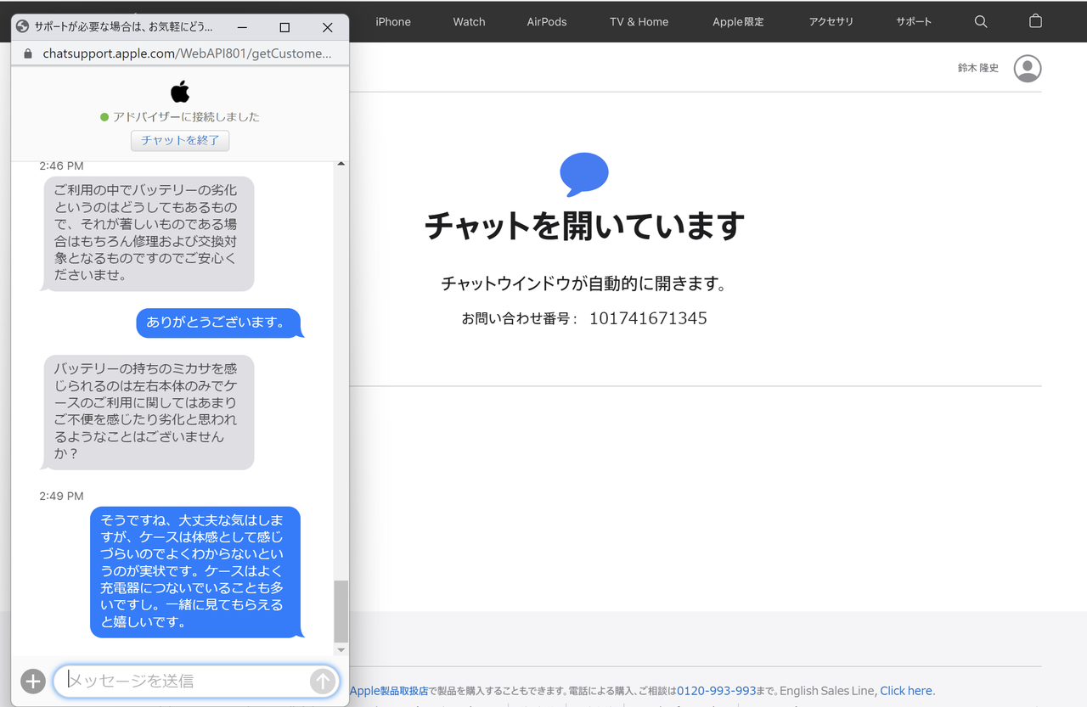Click the チャットを開いています heading
1087x707 pixels.
pyautogui.click(x=584, y=227)
